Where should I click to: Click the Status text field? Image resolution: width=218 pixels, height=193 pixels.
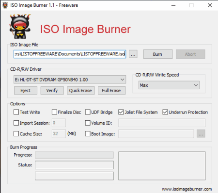pos(74,165)
